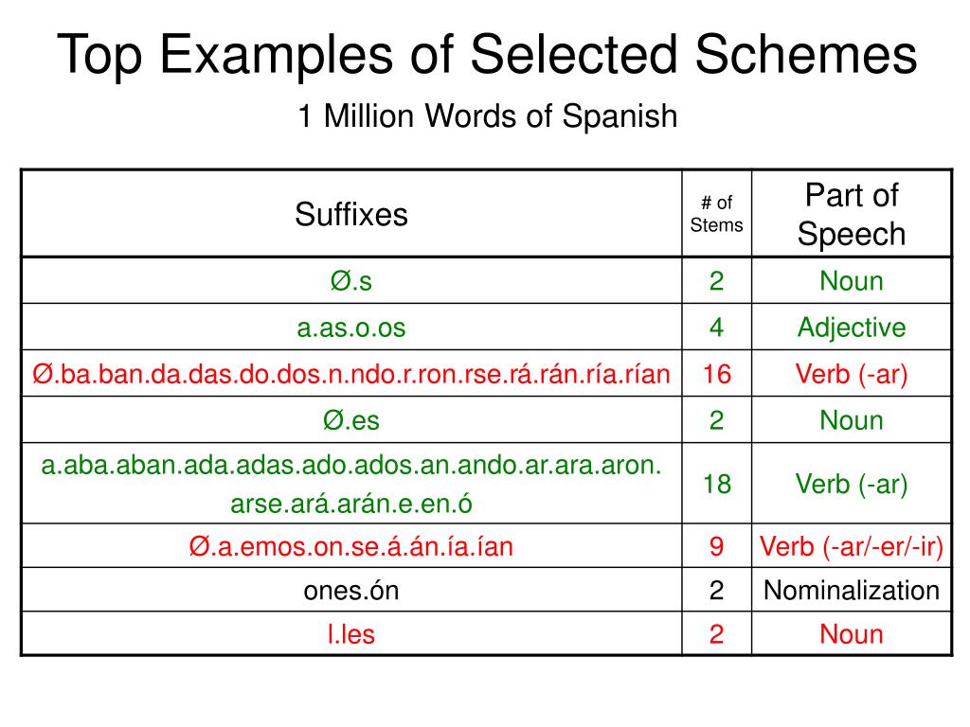Click the 'ones.ón' suffix cell

[x=351, y=590]
